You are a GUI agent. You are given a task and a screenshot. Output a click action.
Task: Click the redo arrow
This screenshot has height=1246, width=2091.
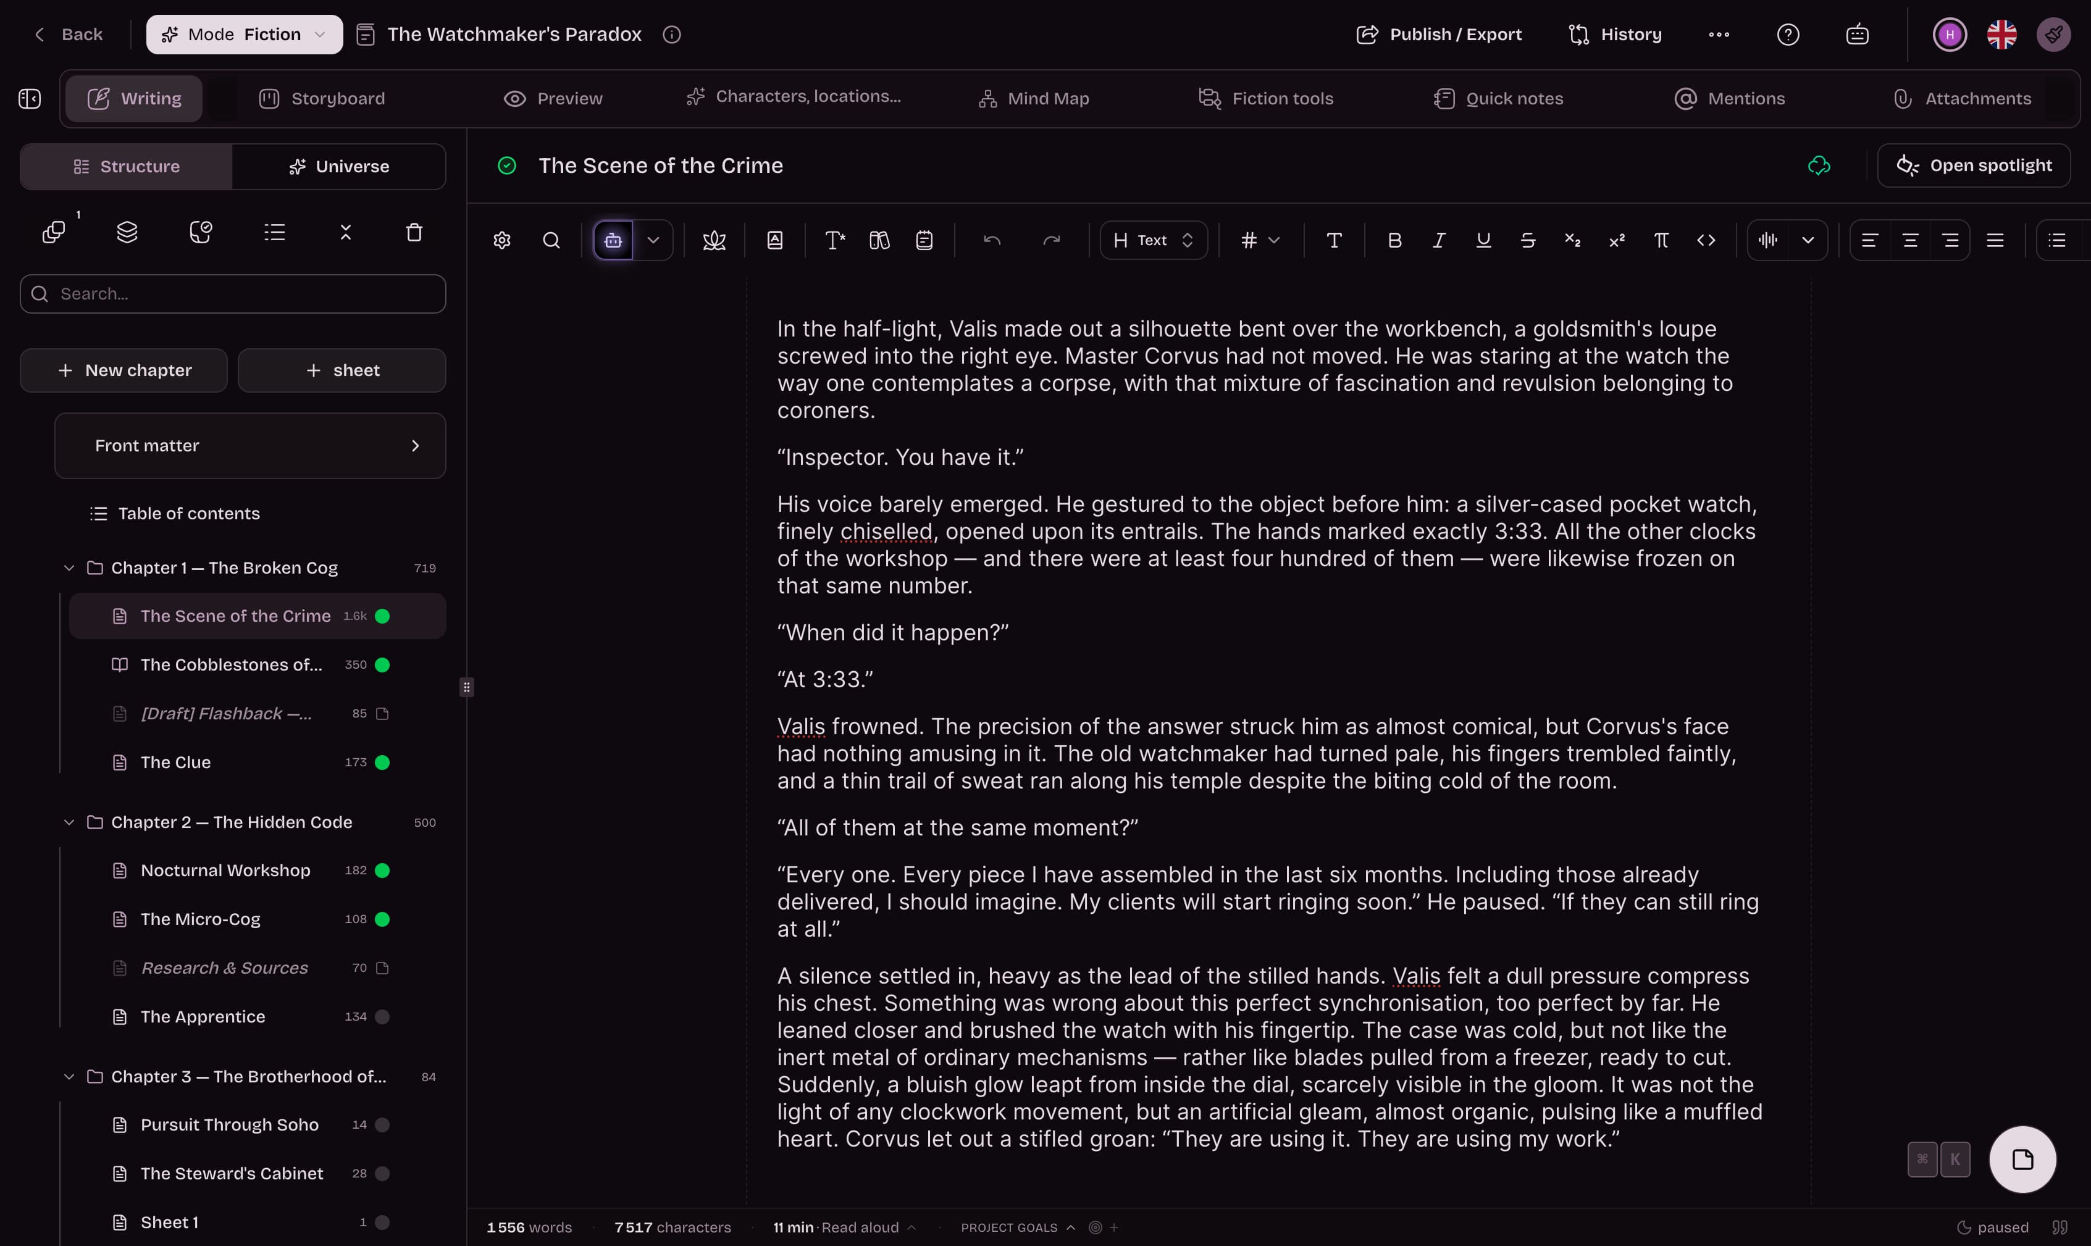pyautogui.click(x=1052, y=241)
